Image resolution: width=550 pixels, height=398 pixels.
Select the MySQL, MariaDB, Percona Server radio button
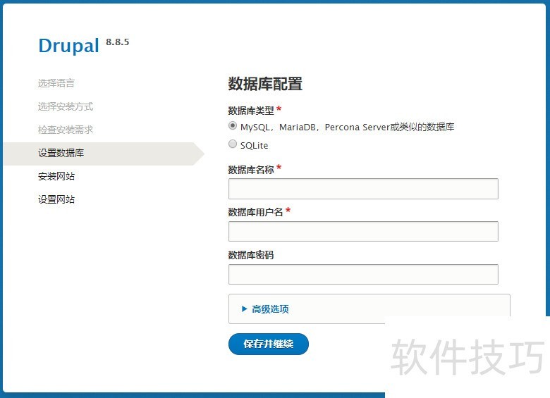(233, 126)
